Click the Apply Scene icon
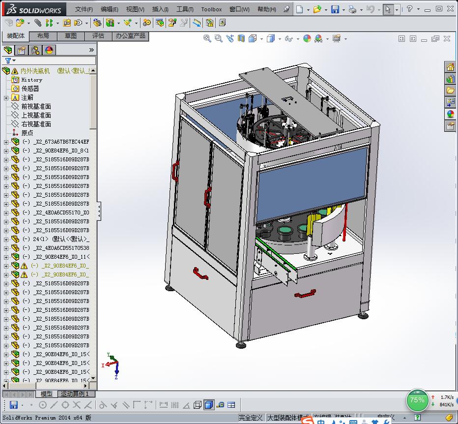The height and width of the screenshot is (424, 458). (x=318, y=38)
